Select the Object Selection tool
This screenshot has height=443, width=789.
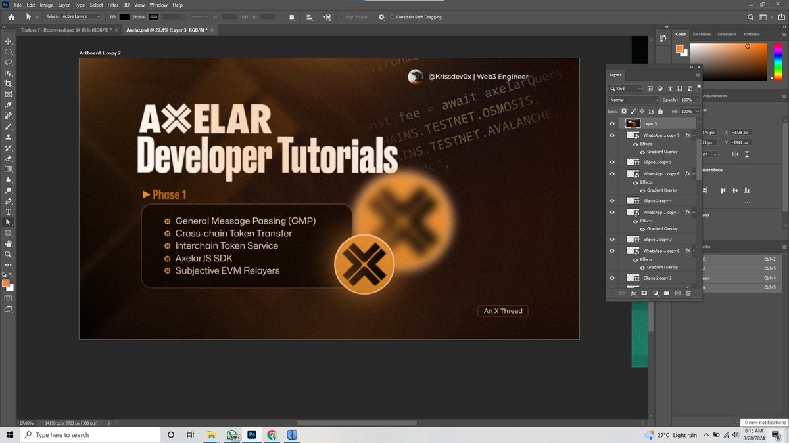click(x=9, y=74)
